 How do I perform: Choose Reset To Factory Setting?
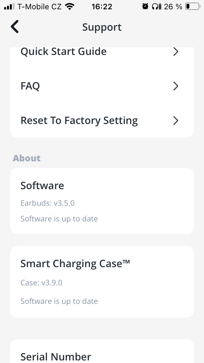pyautogui.click(x=79, y=120)
